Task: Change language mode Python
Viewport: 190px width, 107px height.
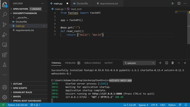Action: click(x=172, y=105)
